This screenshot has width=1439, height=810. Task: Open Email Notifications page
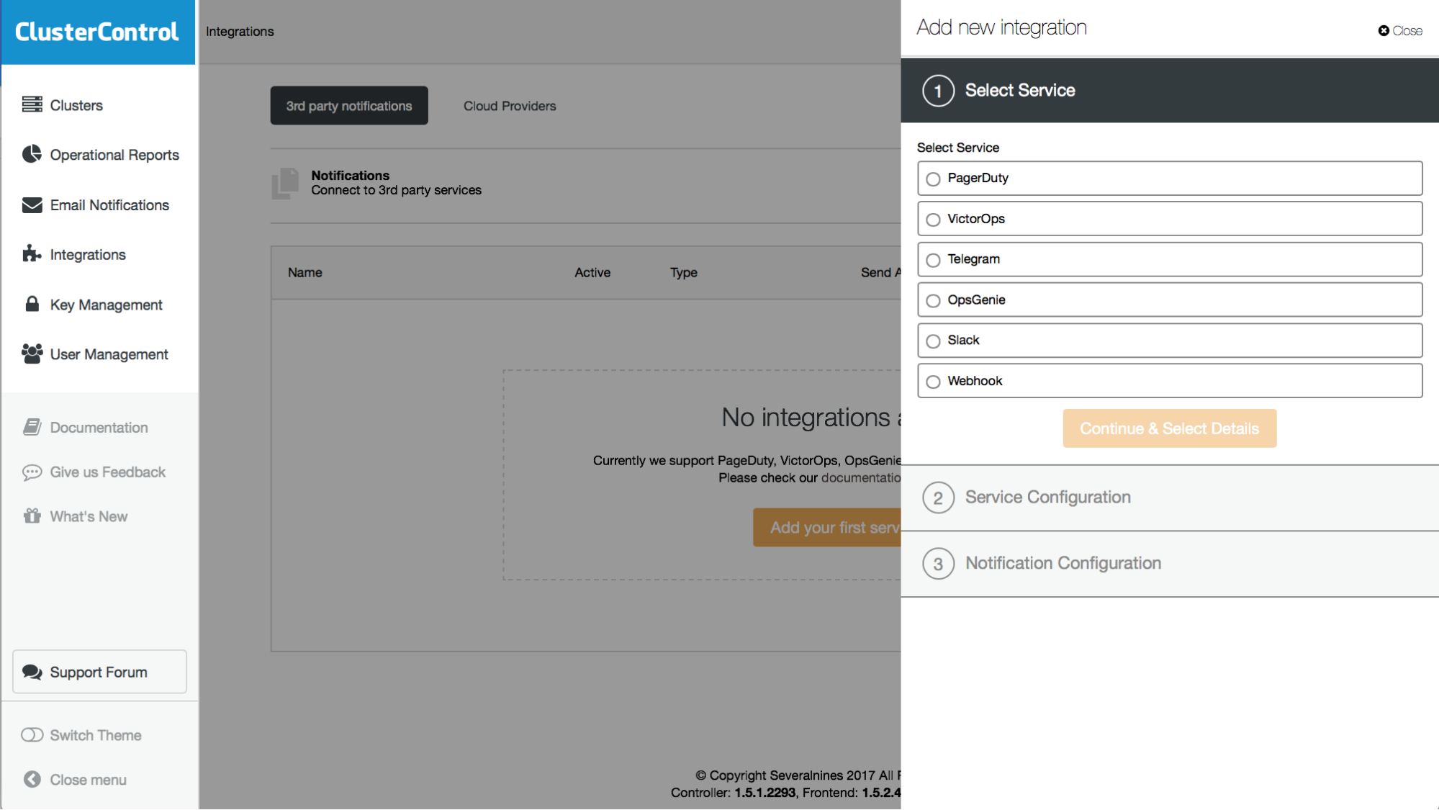[109, 205]
